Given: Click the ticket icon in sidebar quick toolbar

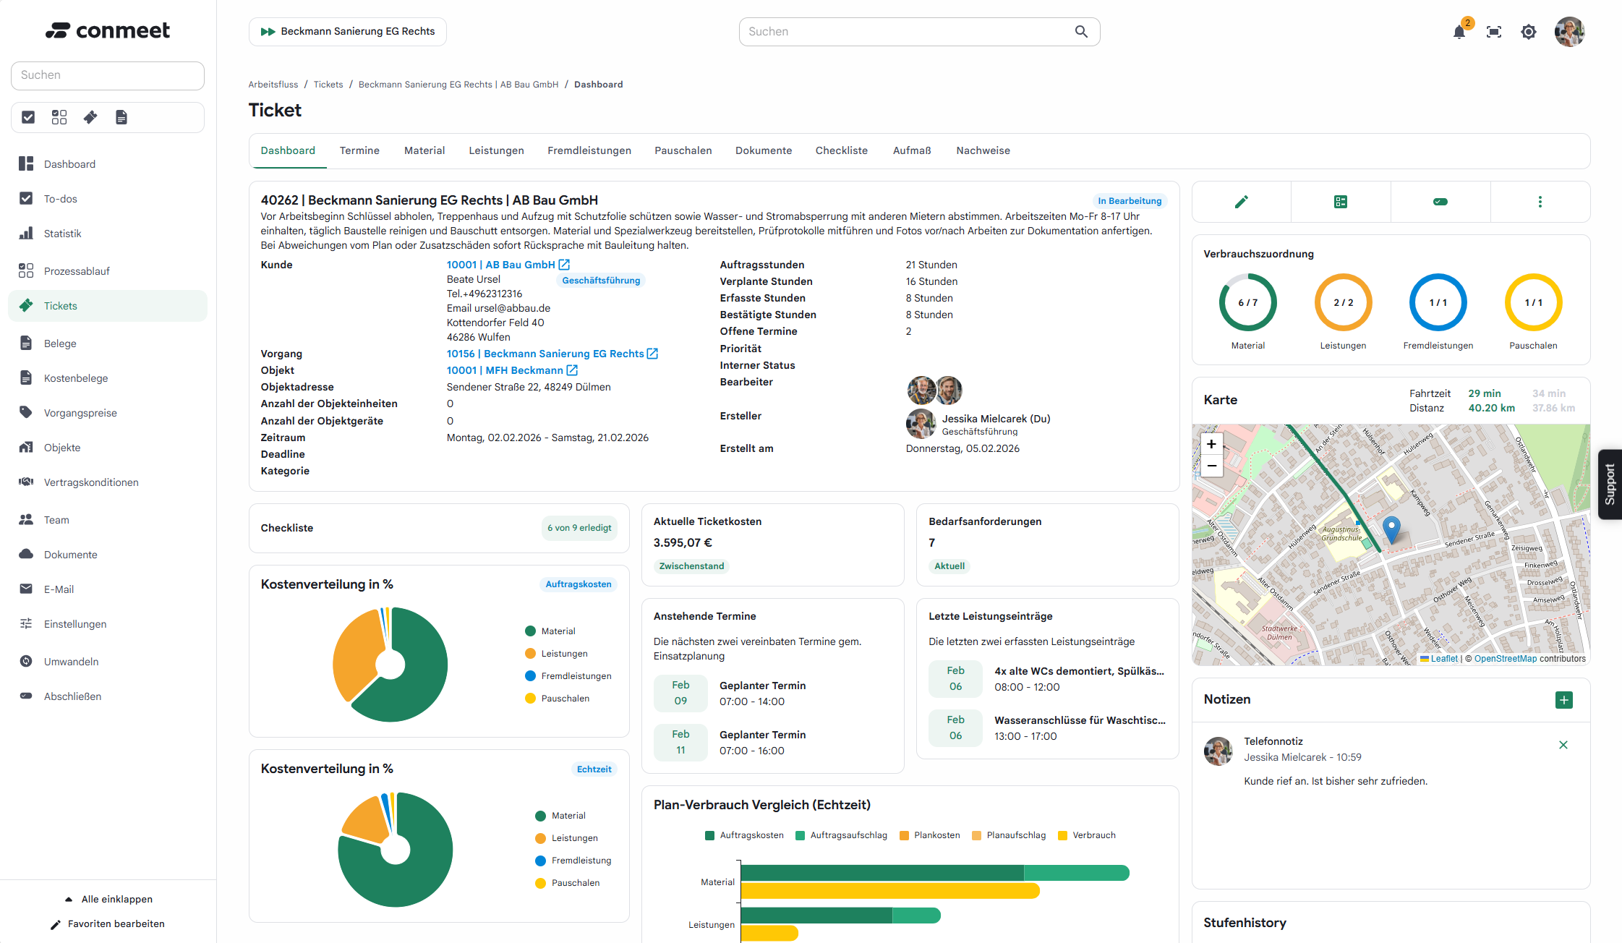Looking at the screenshot, I should [90, 117].
